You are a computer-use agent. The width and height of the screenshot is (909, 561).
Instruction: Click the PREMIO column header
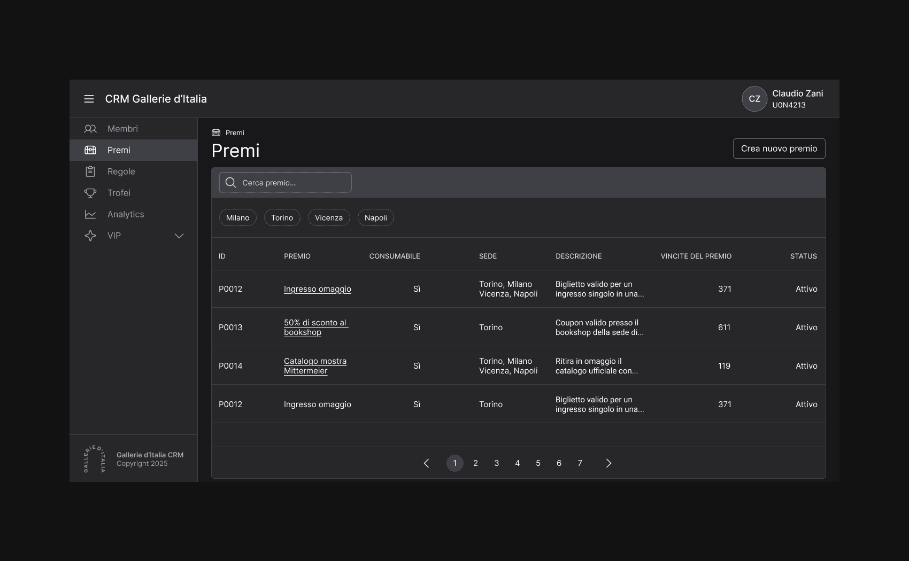coord(297,256)
